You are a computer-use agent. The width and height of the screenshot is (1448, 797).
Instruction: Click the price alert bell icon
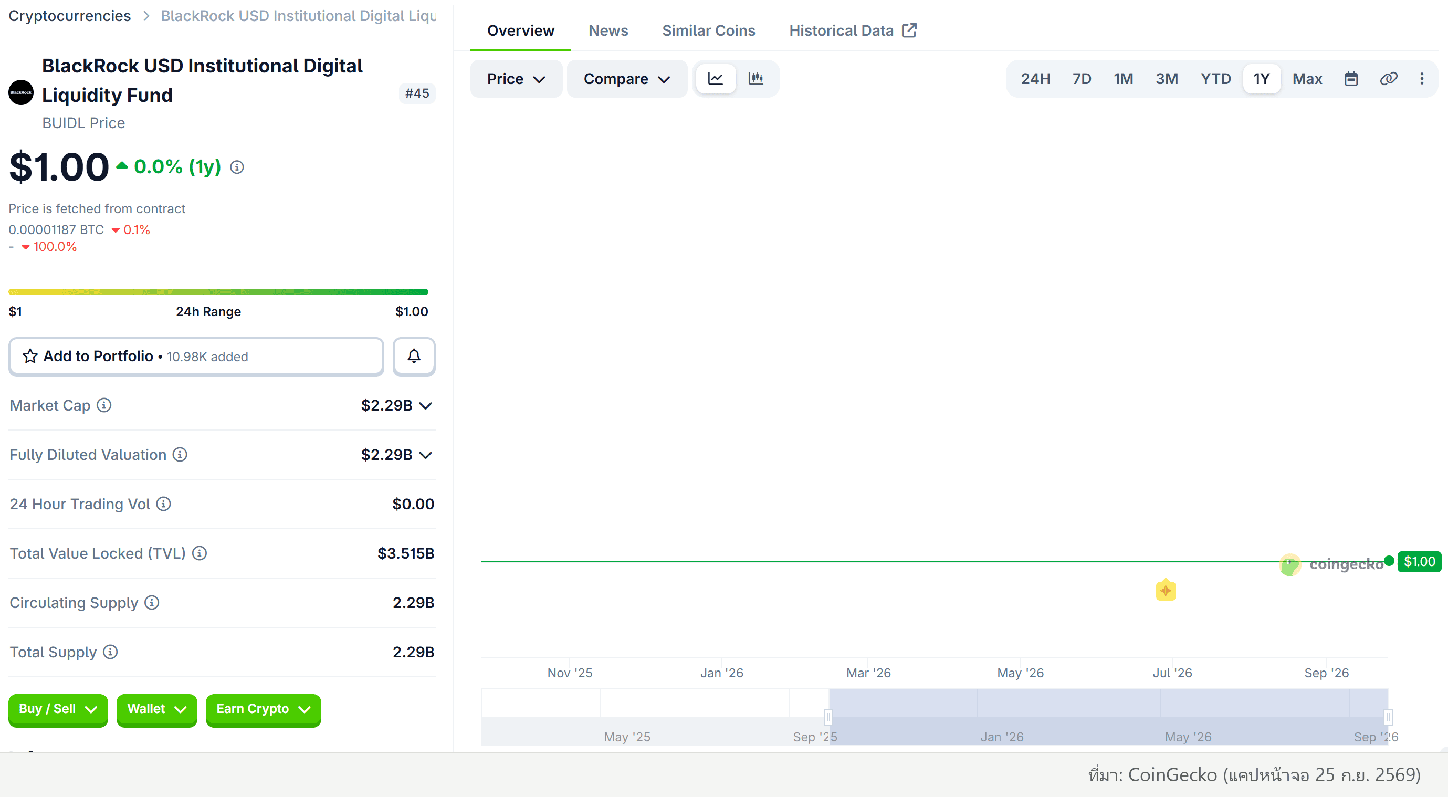[x=414, y=356]
